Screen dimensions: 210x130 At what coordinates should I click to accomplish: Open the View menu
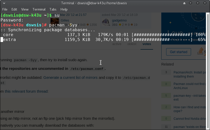pos(25,9)
